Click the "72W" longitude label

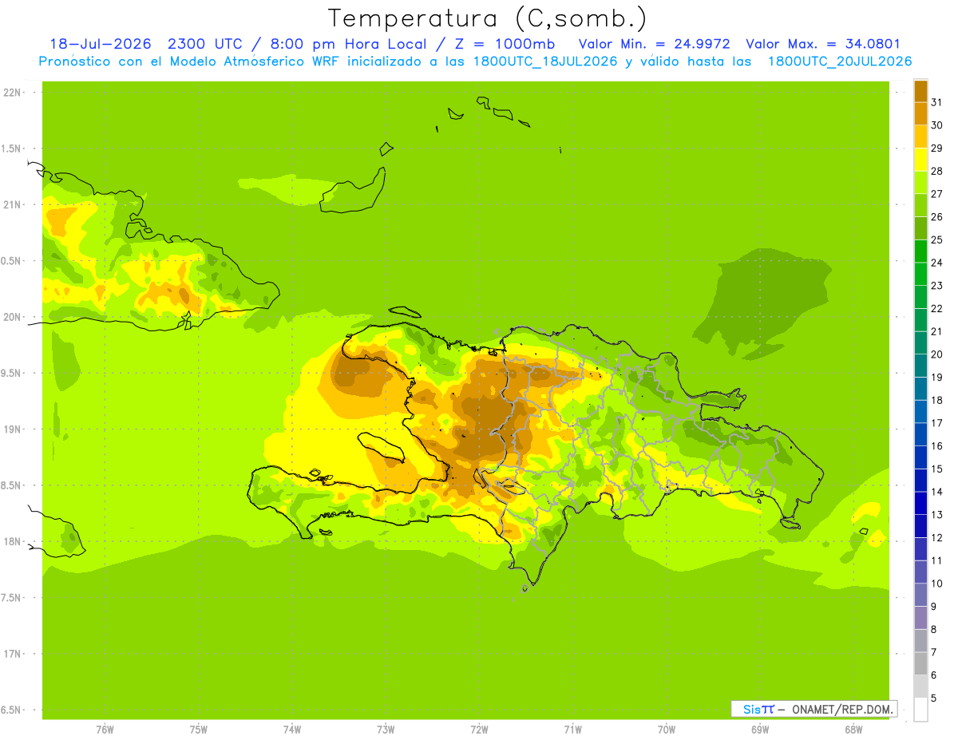(479, 729)
